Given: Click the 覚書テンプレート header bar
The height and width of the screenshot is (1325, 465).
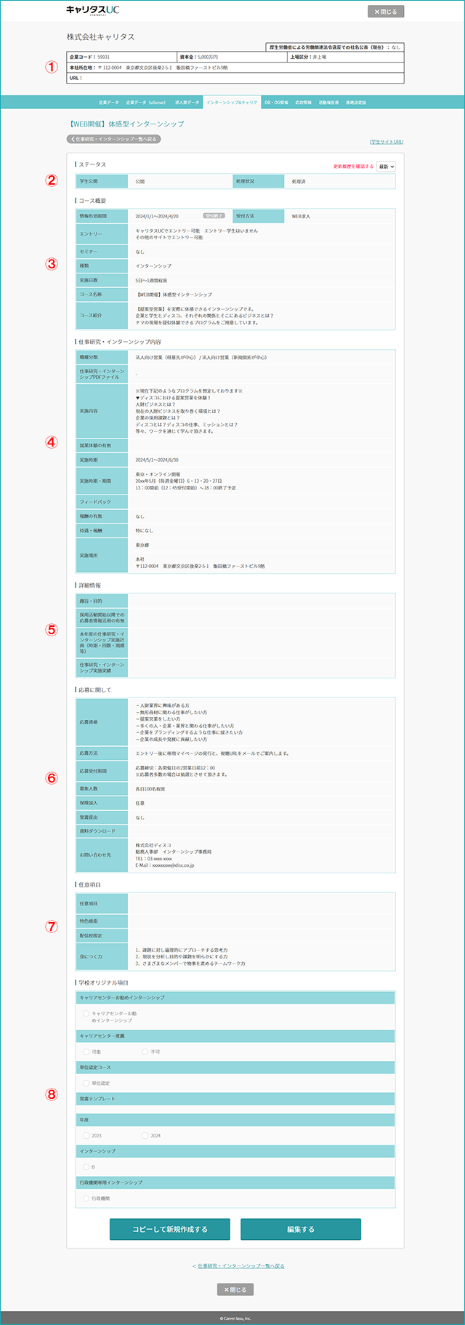Looking at the screenshot, I should (x=235, y=1098).
